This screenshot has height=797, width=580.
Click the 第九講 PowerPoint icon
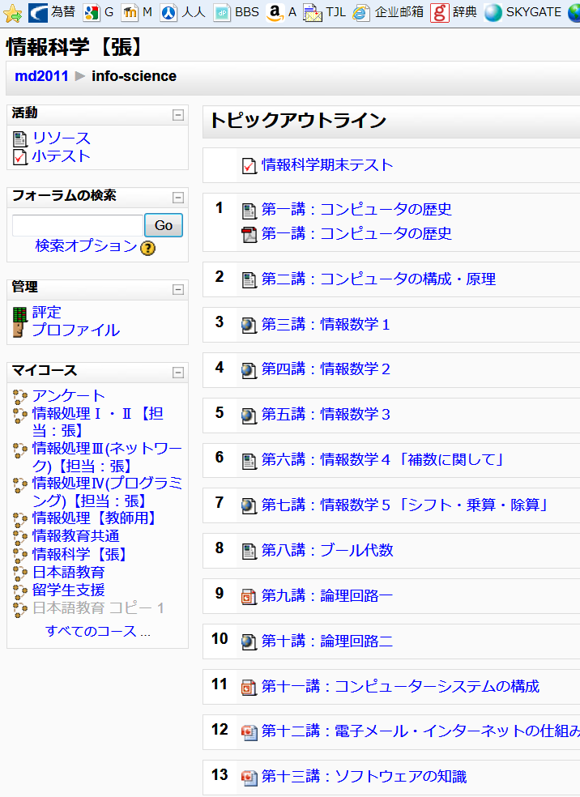point(249,596)
